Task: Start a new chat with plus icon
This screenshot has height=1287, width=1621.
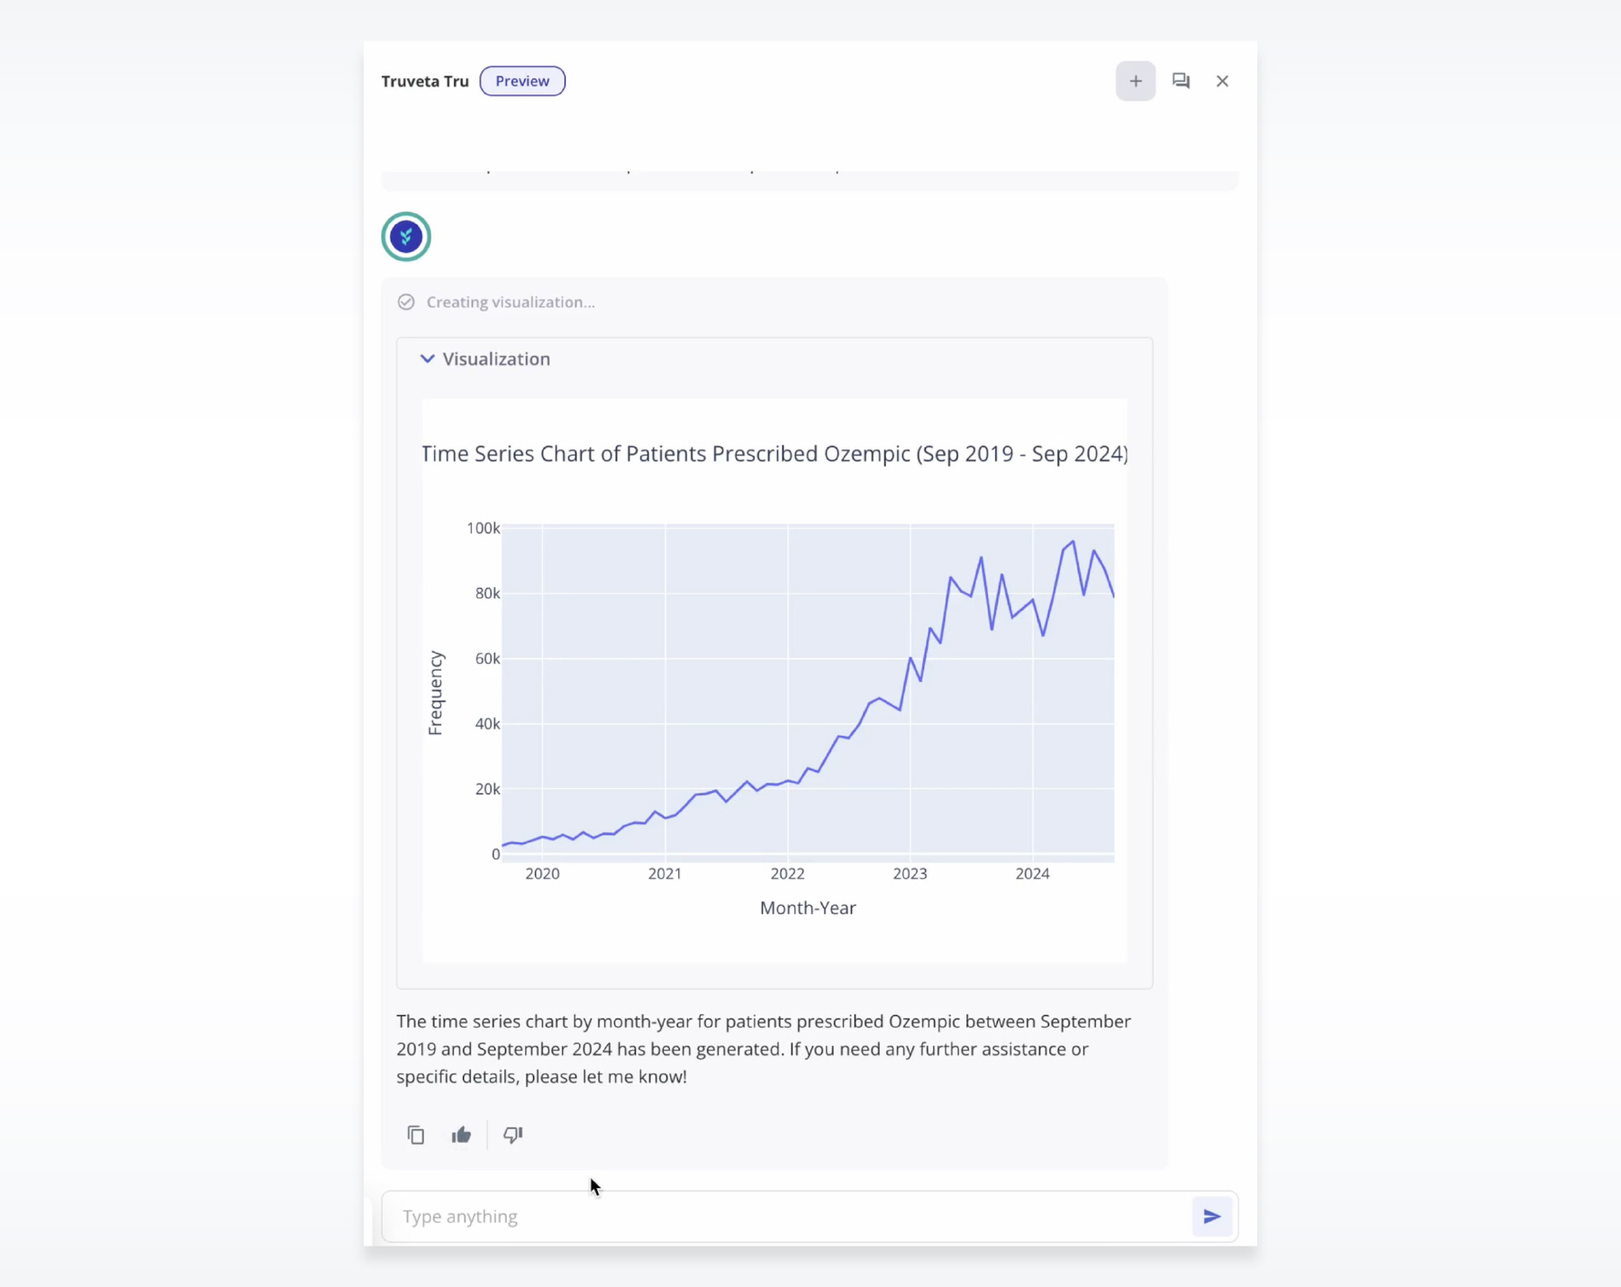Action: pyautogui.click(x=1135, y=81)
